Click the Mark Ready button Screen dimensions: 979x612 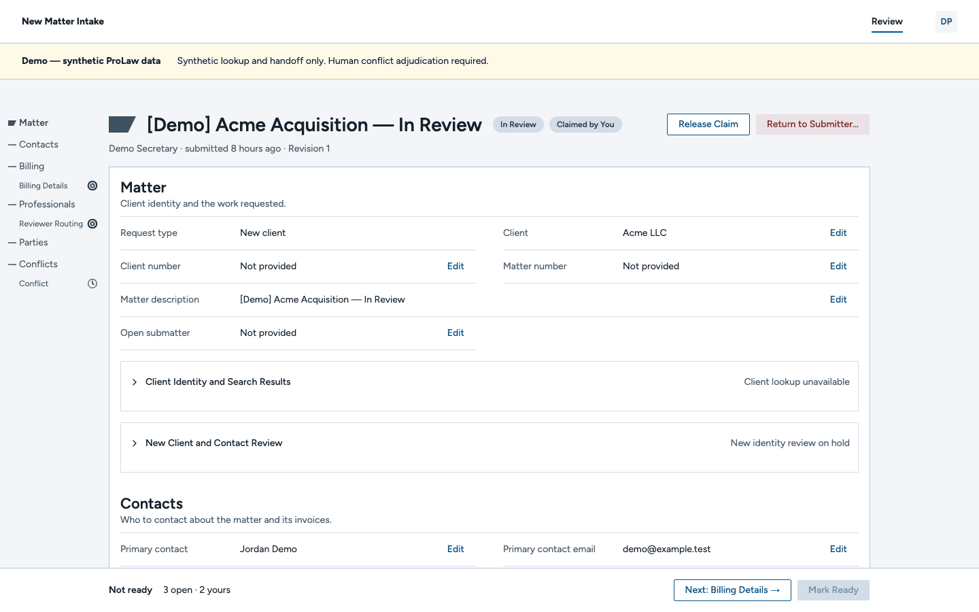click(834, 590)
